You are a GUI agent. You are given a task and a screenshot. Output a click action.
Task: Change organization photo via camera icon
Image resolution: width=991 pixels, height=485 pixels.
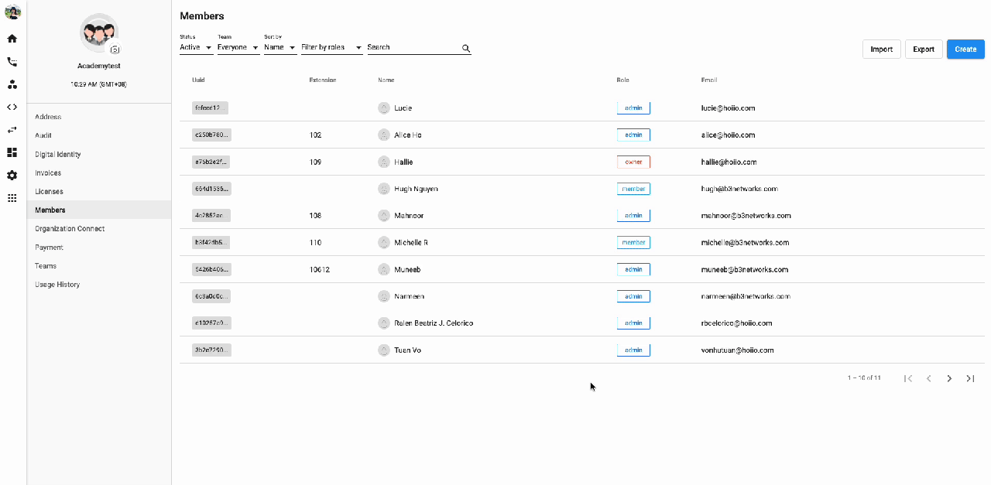tap(115, 50)
